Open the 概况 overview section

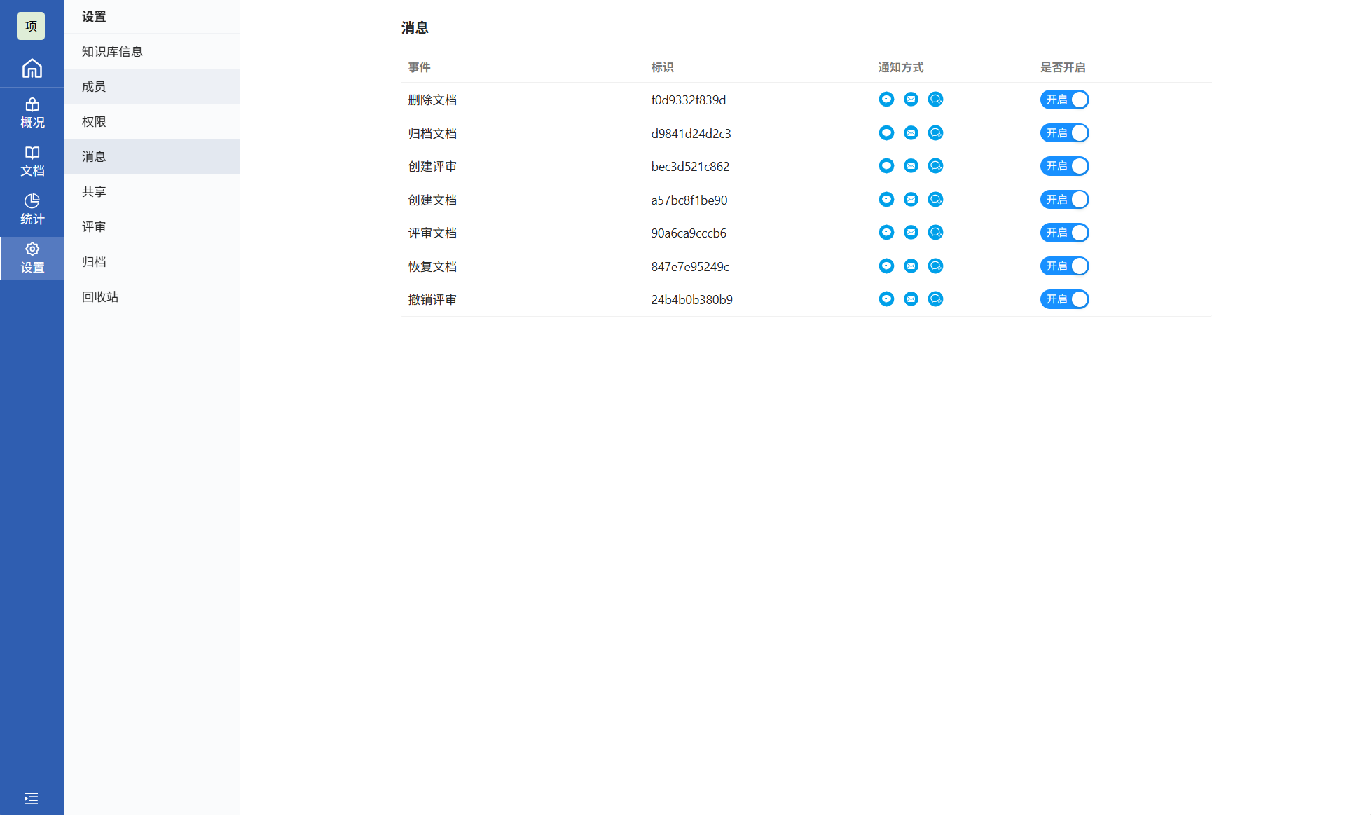[x=32, y=113]
